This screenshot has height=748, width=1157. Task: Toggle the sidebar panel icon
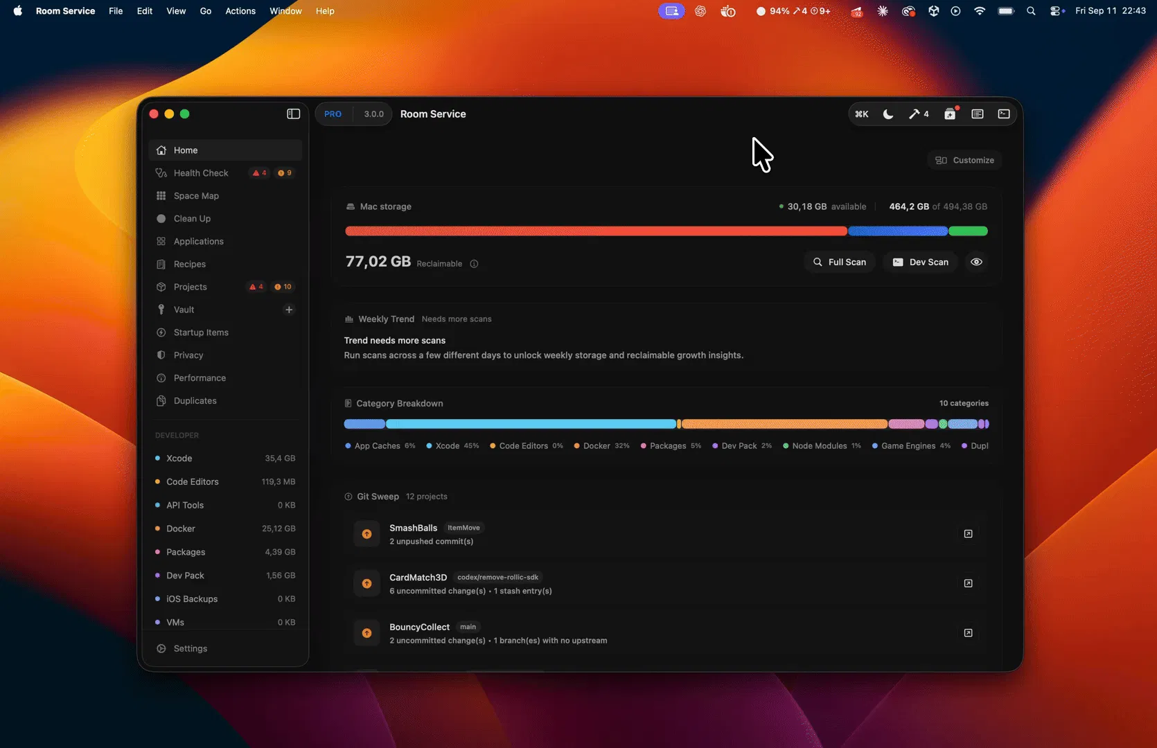293,114
